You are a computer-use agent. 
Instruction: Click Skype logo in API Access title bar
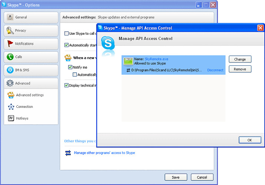click(100, 27)
